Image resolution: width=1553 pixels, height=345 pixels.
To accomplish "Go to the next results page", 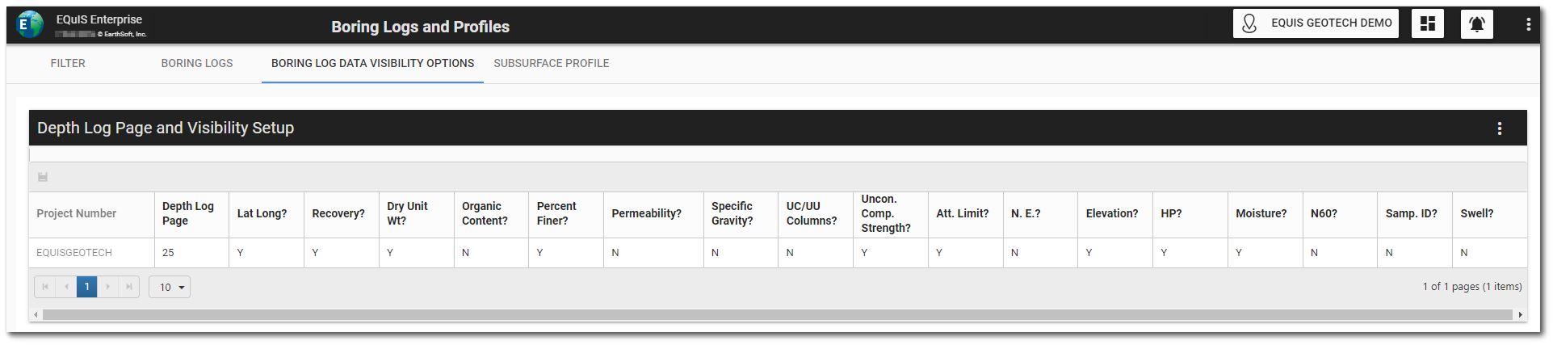I will (x=108, y=287).
